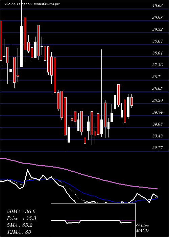The width and height of the screenshot is (169, 237).
Task: Click the 39.98 price axis label
Action: click(158, 18)
